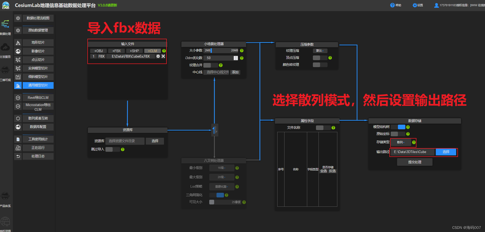
Task: Click the document icon beside 工具使用统计
Action: pyautogui.click(x=18, y=139)
